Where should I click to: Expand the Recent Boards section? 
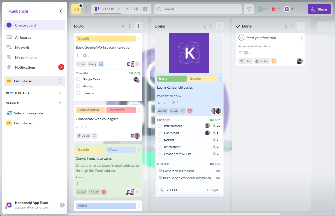click(x=60, y=93)
